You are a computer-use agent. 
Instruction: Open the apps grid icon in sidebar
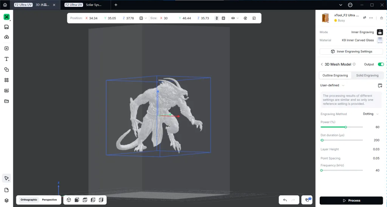pyautogui.click(x=6, y=80)
